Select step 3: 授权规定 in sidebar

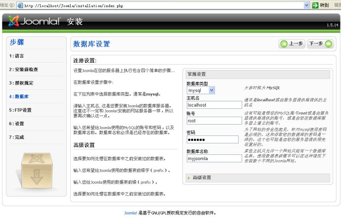point(21,83)
